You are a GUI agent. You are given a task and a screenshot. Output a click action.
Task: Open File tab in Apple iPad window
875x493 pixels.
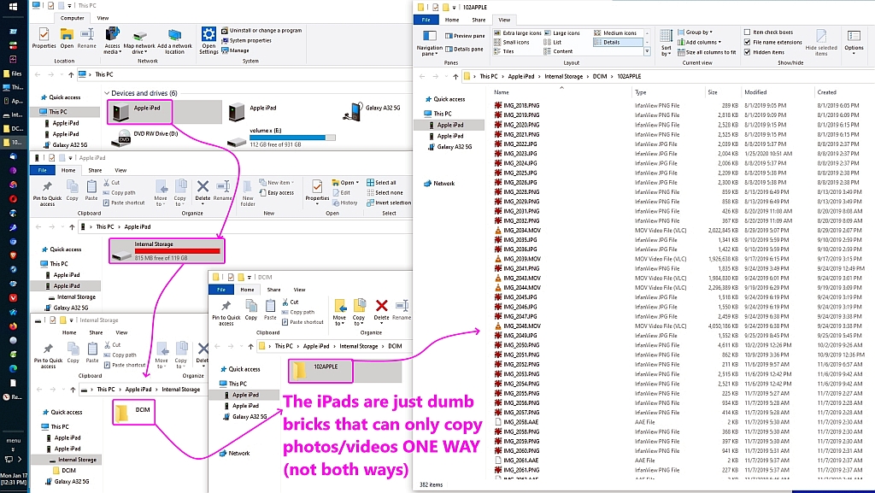43,170
